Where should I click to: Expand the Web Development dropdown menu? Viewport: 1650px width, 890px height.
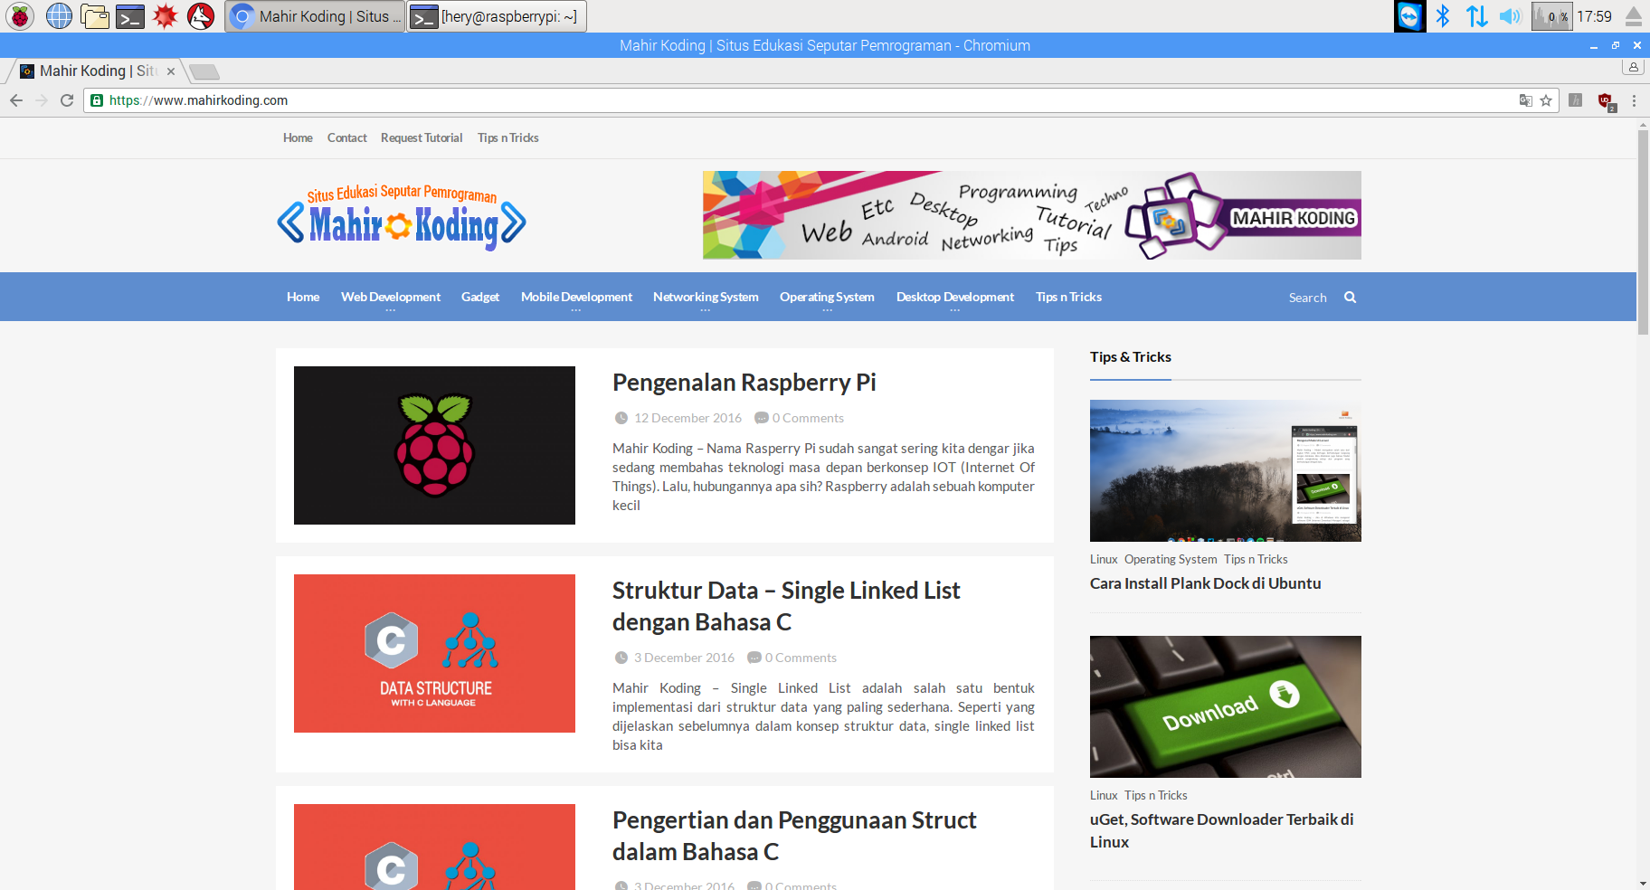click(x=390, y=297)
